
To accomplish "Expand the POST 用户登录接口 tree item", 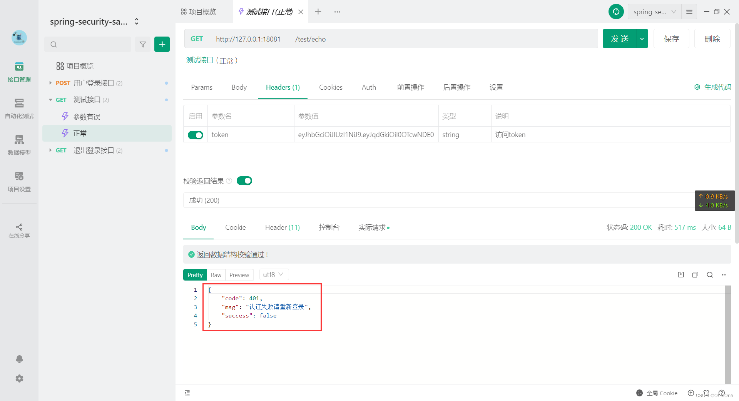I will coord(50,83).
